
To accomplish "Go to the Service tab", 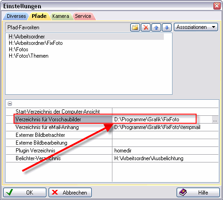I will (x=83, y=16).
